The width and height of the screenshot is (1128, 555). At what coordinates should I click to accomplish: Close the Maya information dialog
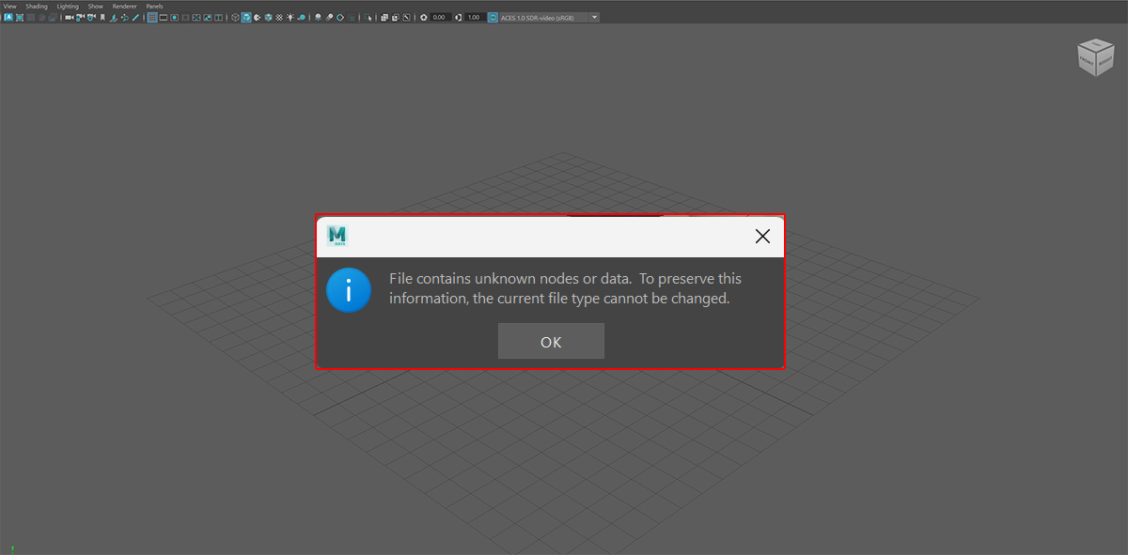pyautogui.click(x=762, y=237)
